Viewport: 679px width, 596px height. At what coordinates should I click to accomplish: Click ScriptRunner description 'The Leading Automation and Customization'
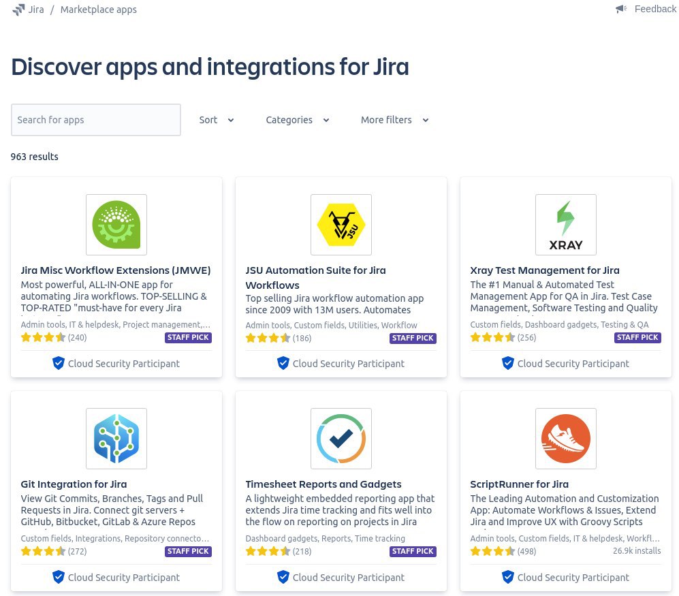565,510
